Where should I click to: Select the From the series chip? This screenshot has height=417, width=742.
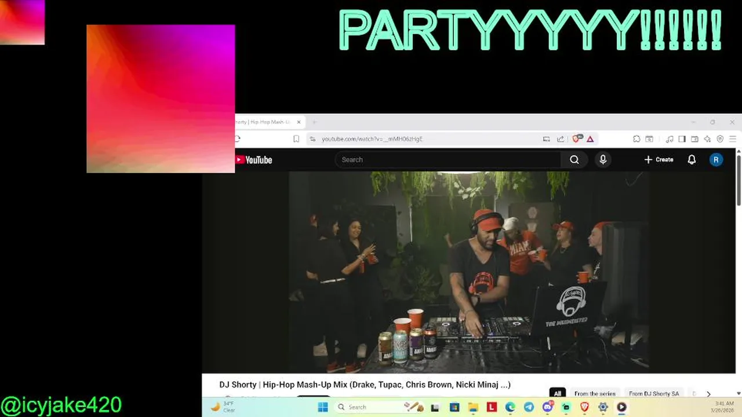click(x=595, y=394)
